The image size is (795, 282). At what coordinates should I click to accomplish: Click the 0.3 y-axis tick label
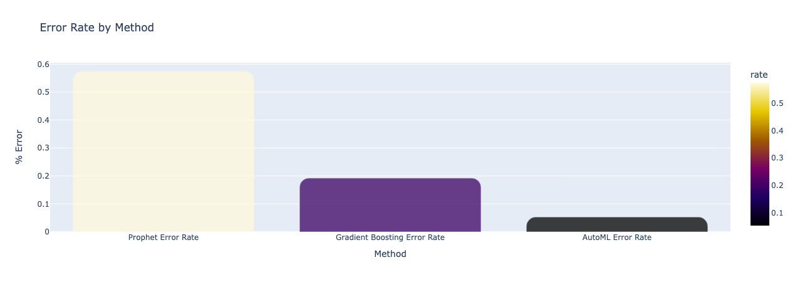43,149
